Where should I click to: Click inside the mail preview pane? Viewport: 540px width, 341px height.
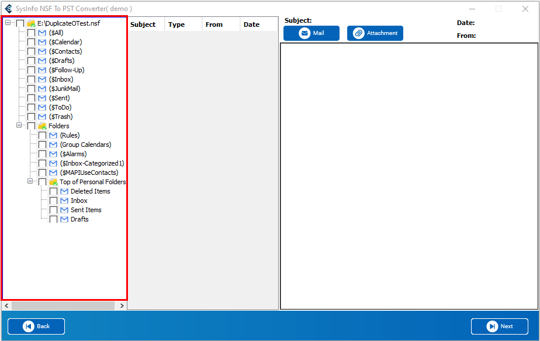click(409, 176)
